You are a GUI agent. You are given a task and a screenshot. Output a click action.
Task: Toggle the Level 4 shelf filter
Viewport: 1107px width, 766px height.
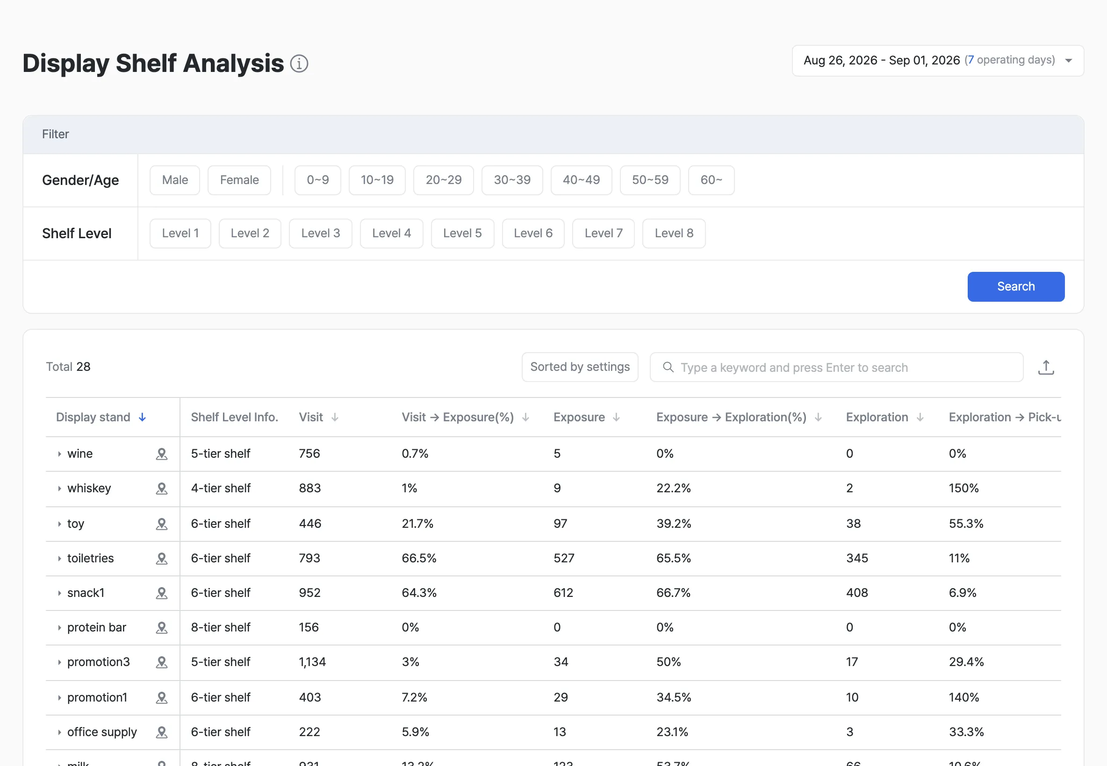(391, 233)
